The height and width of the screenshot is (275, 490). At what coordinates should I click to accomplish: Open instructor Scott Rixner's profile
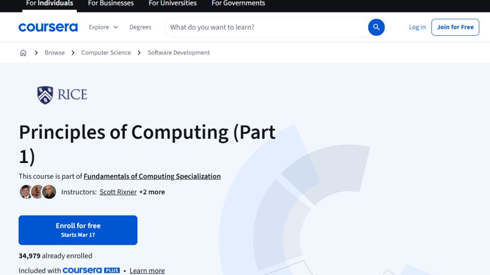click(x=118, y=192)
